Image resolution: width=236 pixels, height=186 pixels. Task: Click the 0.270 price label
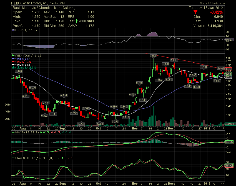[x=115, y=121]
